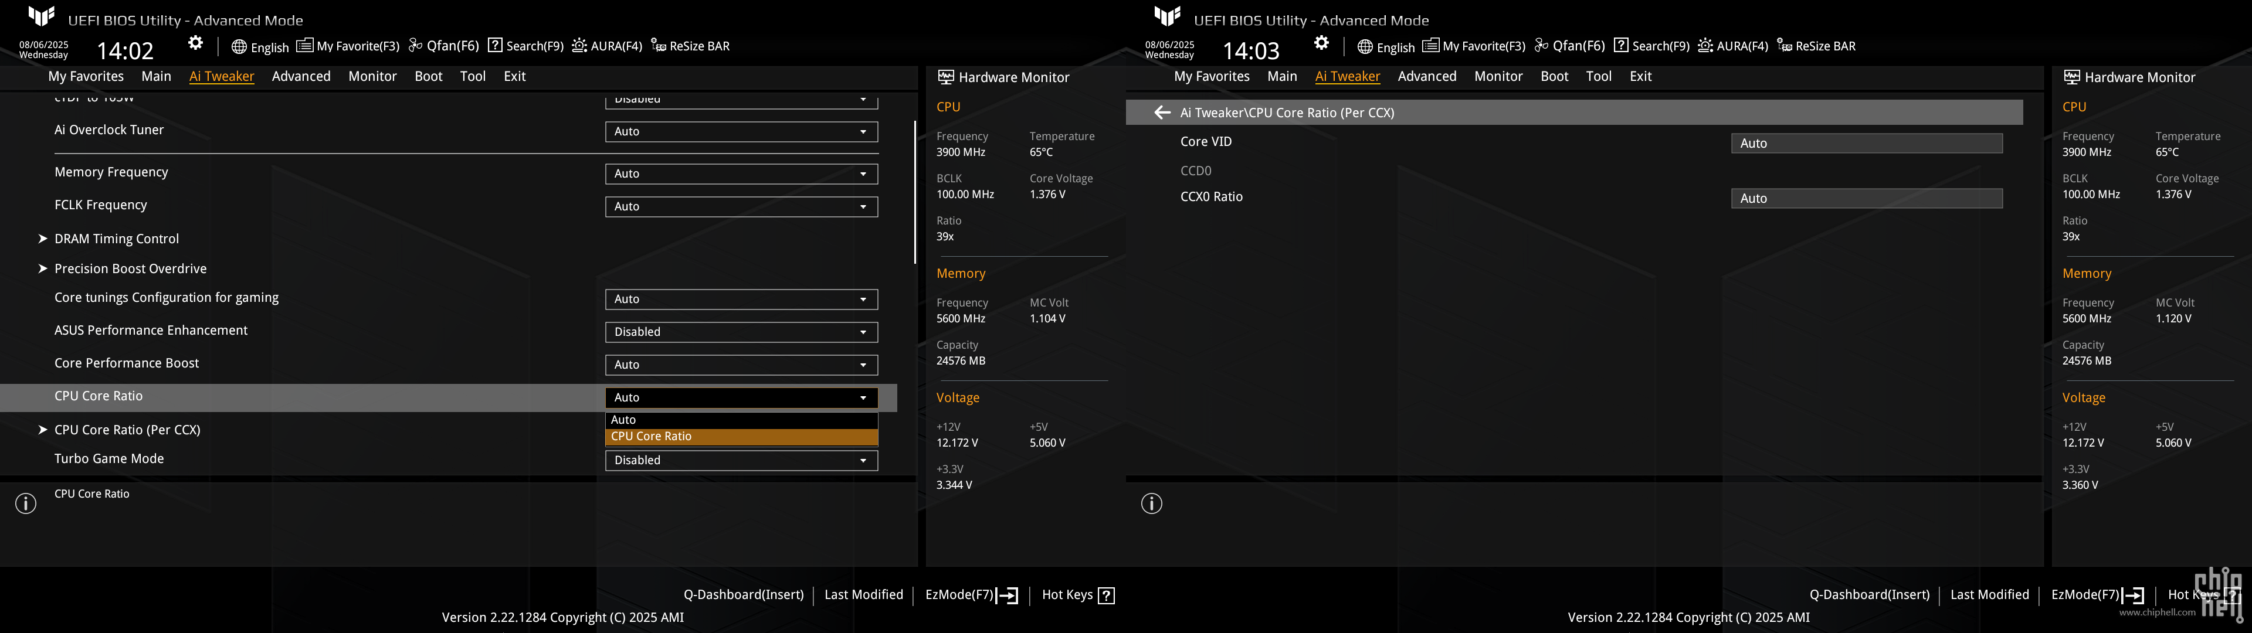Open Advanced tab in left window
Viewport: 2252px width, 633px height.
click(x=301, y=76)
